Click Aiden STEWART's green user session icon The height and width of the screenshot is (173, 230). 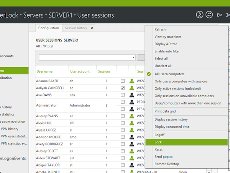(131, 158)
